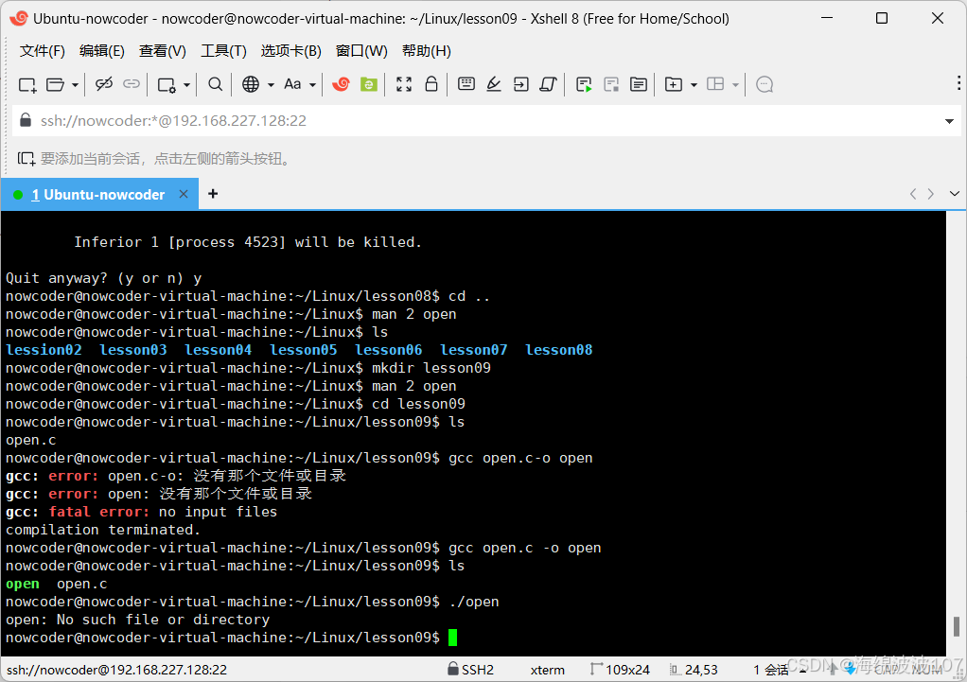
Task: Expand the Encoding globe dropdown arrow
Action: click(x=271, y=85)
